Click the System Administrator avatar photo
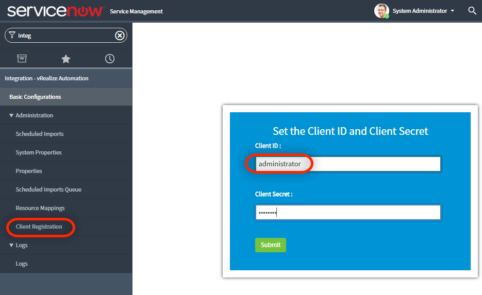 pos(381,11)
